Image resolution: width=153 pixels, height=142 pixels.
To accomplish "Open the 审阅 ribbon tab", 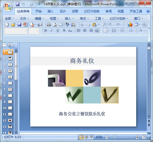I will click(x=109, y=11).
